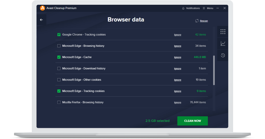Check Microsoft Edge - Browsing history
The height and width of the screenshot is (139, 265).
(x=59, y=46)
